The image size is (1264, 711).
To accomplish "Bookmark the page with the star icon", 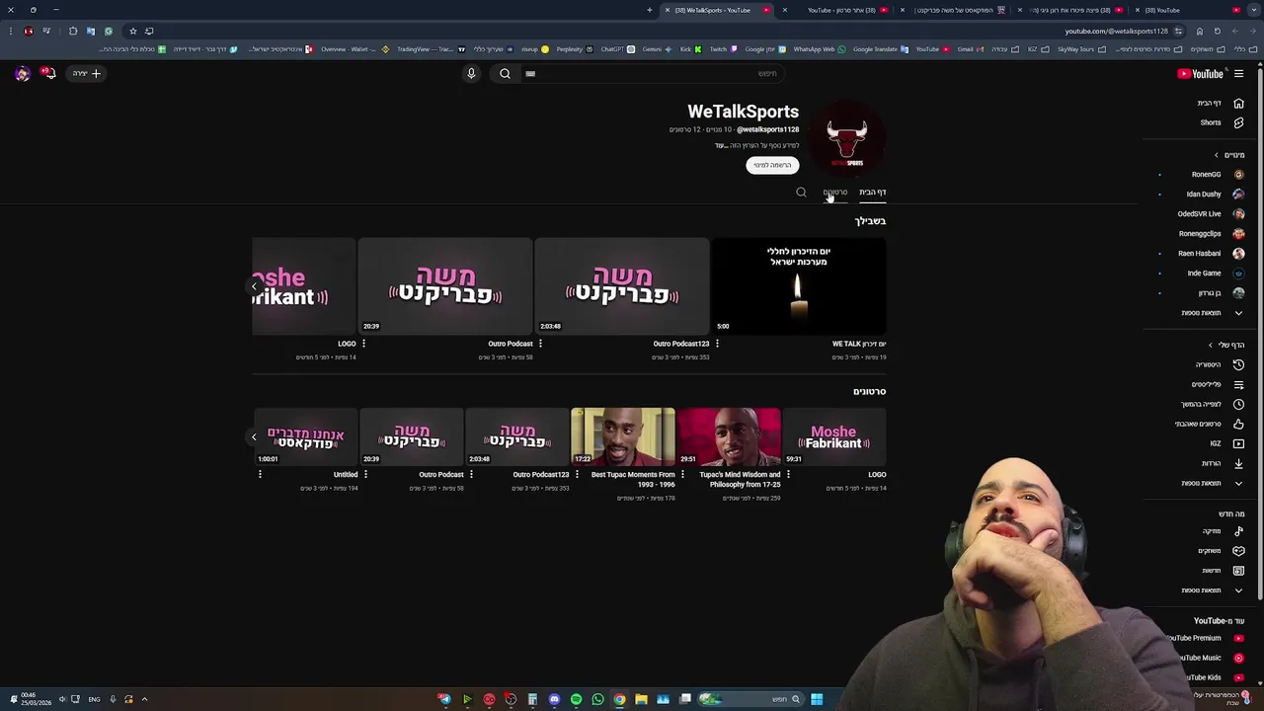I will tap(132, 31).
